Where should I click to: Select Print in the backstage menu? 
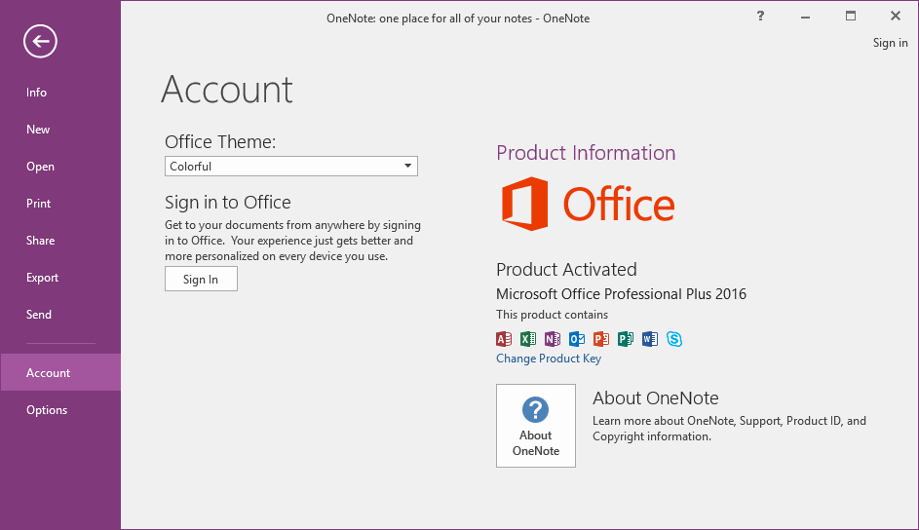pos(60,204)
